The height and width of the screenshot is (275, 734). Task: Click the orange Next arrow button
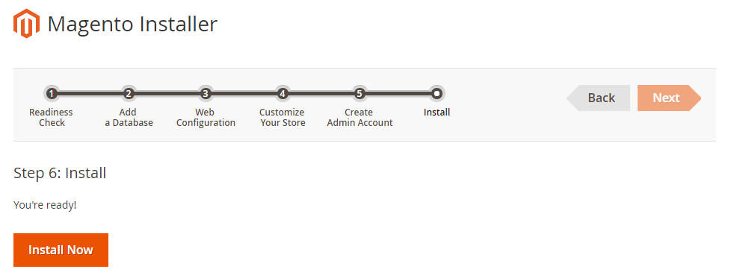(670, 98)
